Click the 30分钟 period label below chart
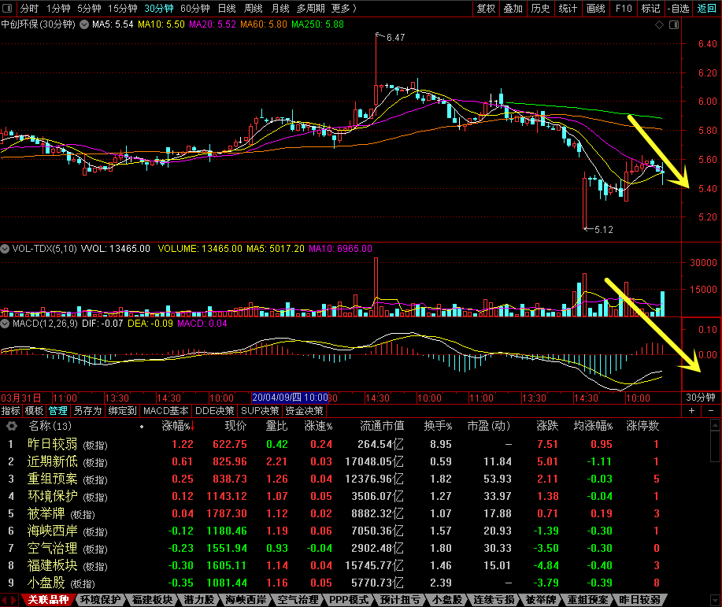Screen dimensions: 722x607 click(x=701, y=398)
